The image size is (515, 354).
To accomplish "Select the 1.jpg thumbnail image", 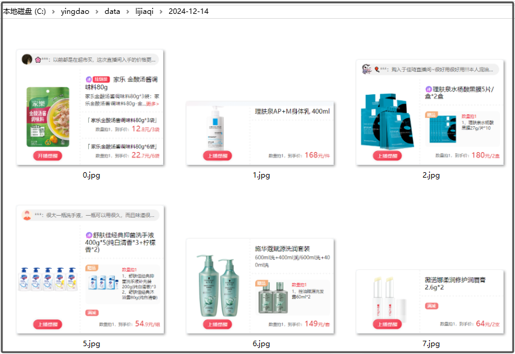I will pos(260,133).
